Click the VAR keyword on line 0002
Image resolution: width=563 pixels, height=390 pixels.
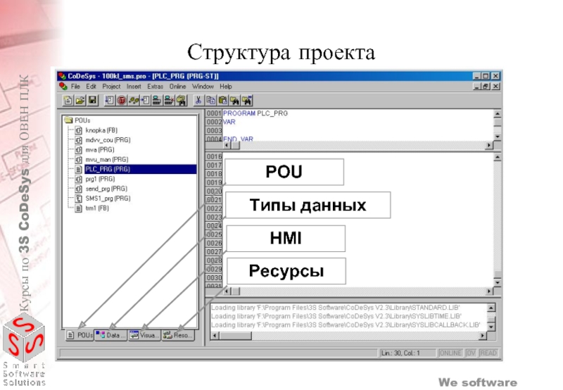point(229,122)
